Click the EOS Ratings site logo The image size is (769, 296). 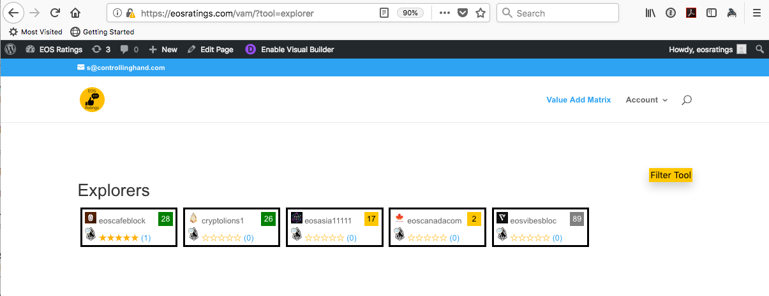click(x=92, y=100)
